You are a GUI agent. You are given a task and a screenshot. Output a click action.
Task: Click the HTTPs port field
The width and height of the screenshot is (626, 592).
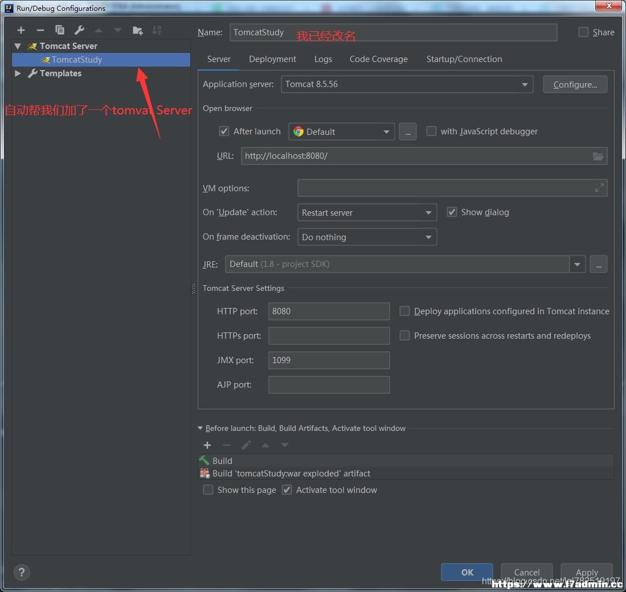tap(329, 336)
